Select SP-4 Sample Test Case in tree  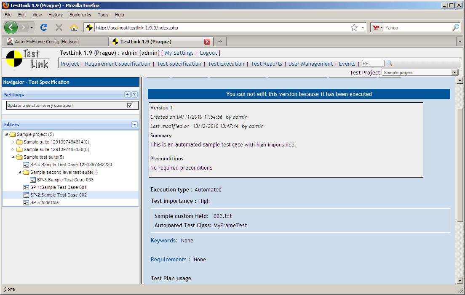[x=71, y=165]
